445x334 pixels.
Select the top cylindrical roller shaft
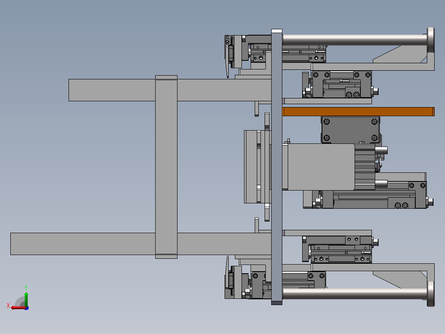pos(355,40)
